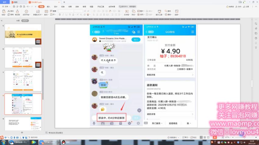The image size is (259, 145).
Task: Open a new document tab with plus
Action: click(x=64, y=2)
